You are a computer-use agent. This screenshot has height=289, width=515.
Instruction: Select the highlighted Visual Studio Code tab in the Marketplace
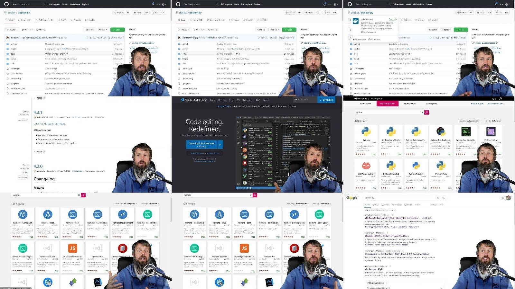pyautogui.click(x=388, y=104)
